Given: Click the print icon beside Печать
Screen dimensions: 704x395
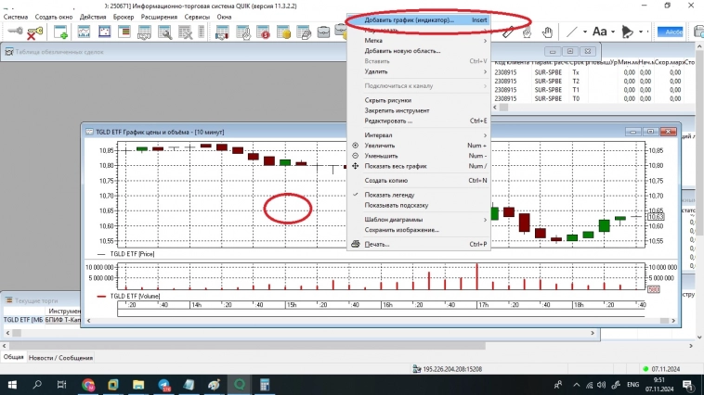Looking at the screenshot, I should pos(355,245).
